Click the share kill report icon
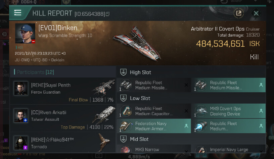This screenshot has width=274, height=159. (x=238, y=13)
